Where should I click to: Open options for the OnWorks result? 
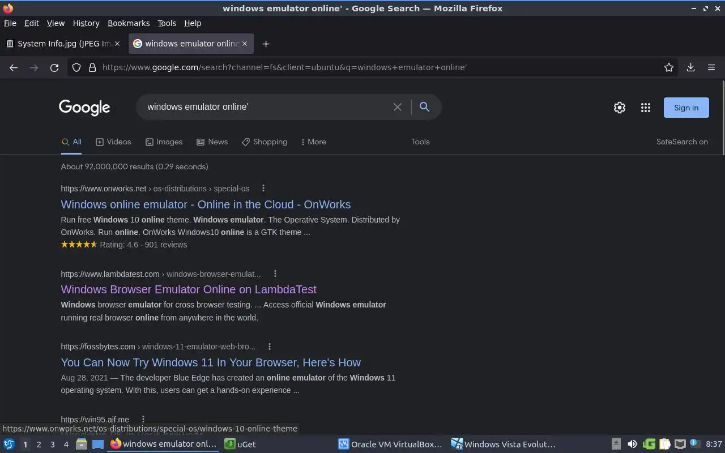pyautogui.click(x=263, y=188)
